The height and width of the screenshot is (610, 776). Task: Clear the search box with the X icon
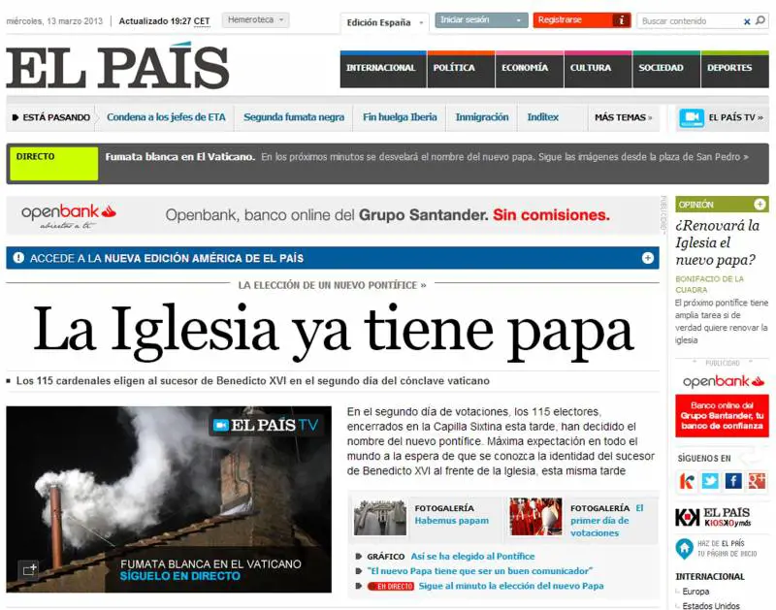pyautogui.click(x=747, y=21)
